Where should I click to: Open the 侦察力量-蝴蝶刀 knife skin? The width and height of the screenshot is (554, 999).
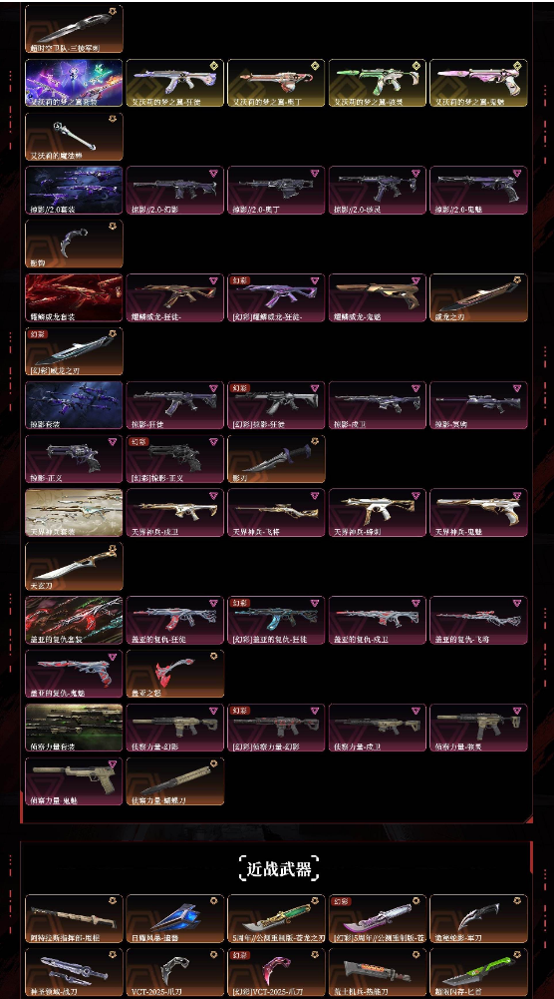coord(175,781)
